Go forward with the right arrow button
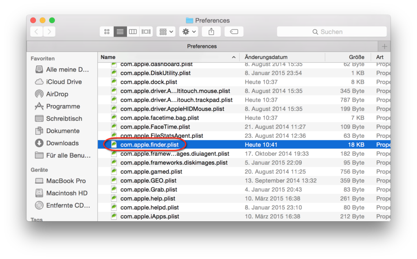417x259 pixels. [49, 32]
